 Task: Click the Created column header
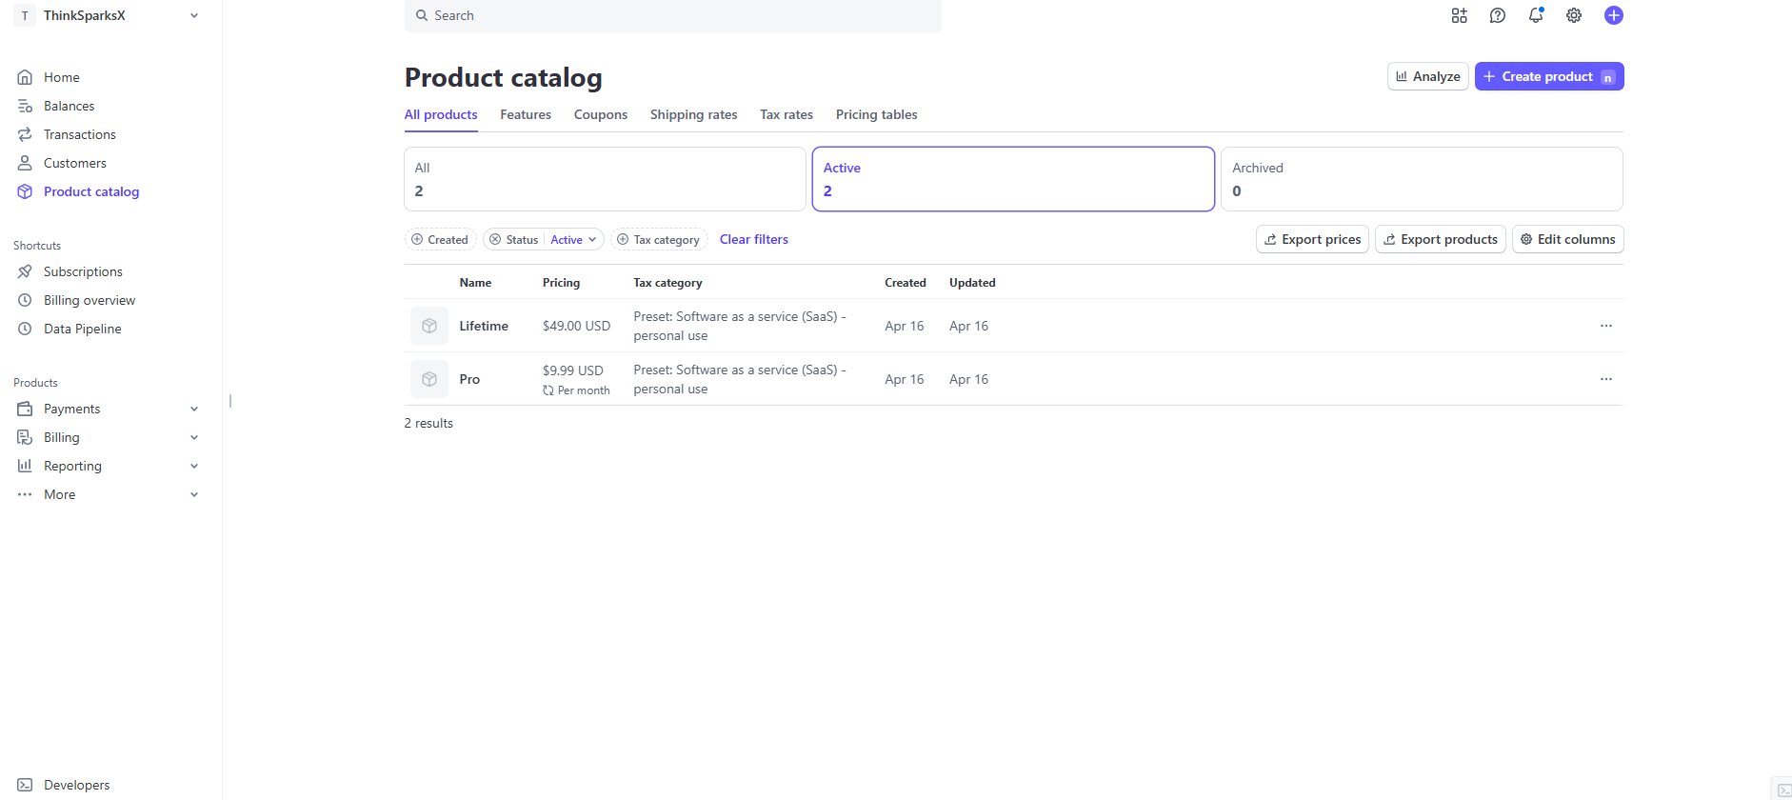click(906, 283)
